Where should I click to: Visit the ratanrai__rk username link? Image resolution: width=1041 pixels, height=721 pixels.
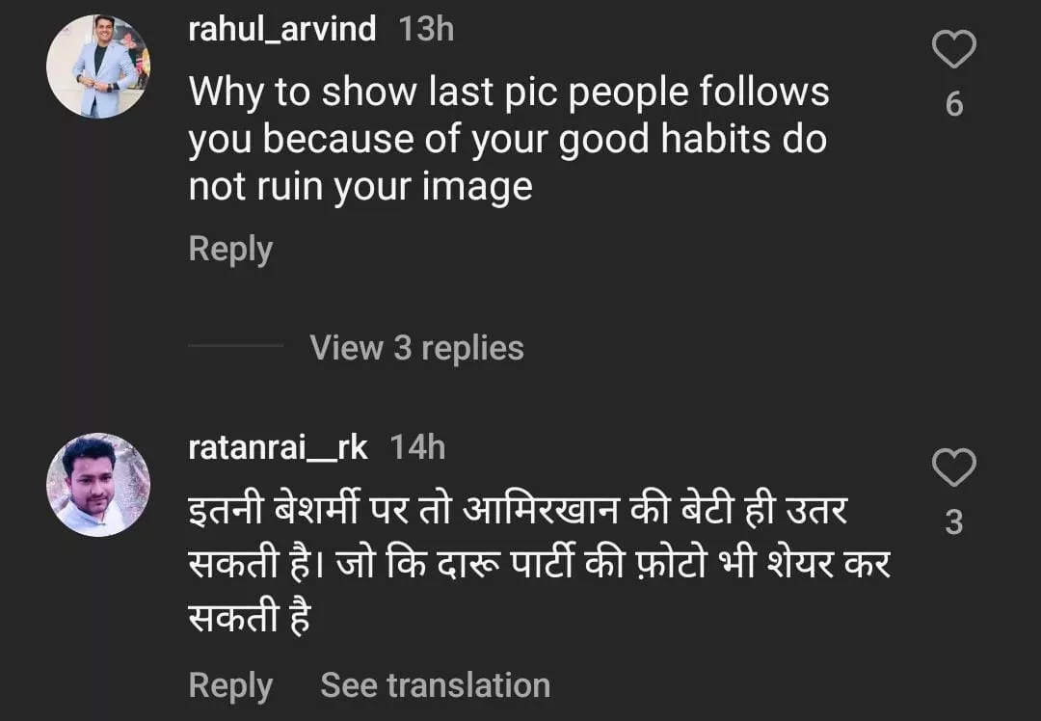tap(279, 447)
